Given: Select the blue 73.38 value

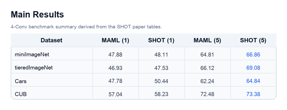Looking at the screenshot, I should (x=253, y=94).
